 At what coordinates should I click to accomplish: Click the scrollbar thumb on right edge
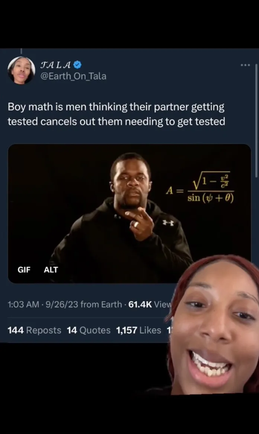[x=256, y=120]
